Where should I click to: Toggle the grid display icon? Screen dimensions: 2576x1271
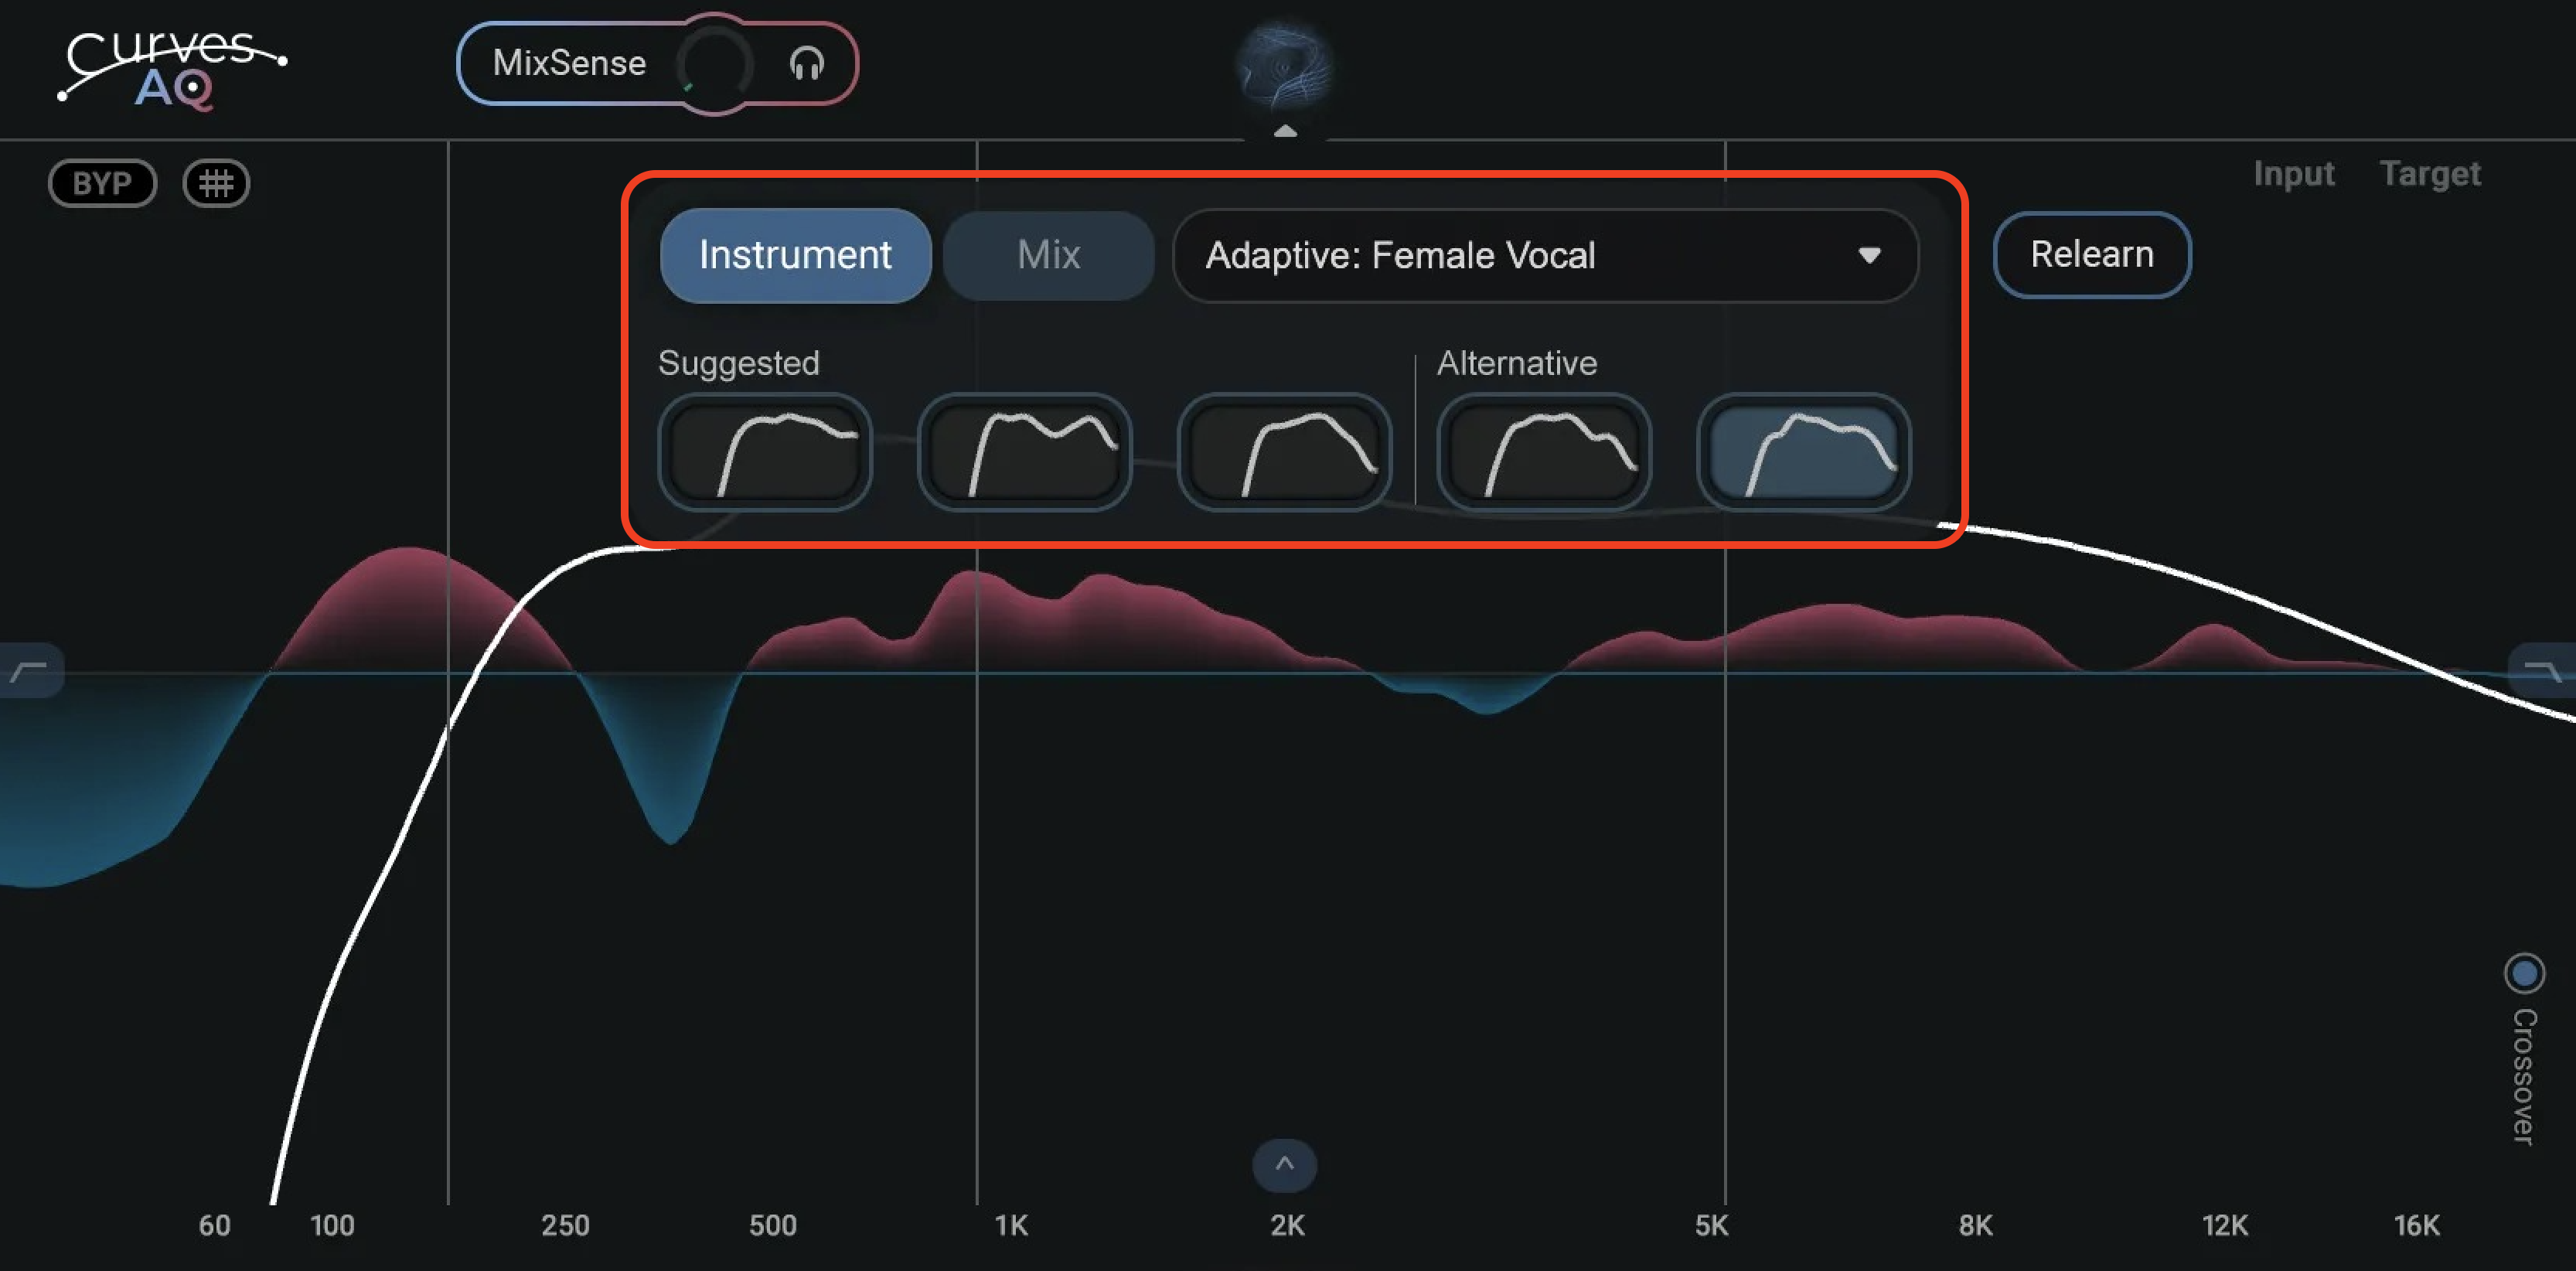tap(216, 183)
